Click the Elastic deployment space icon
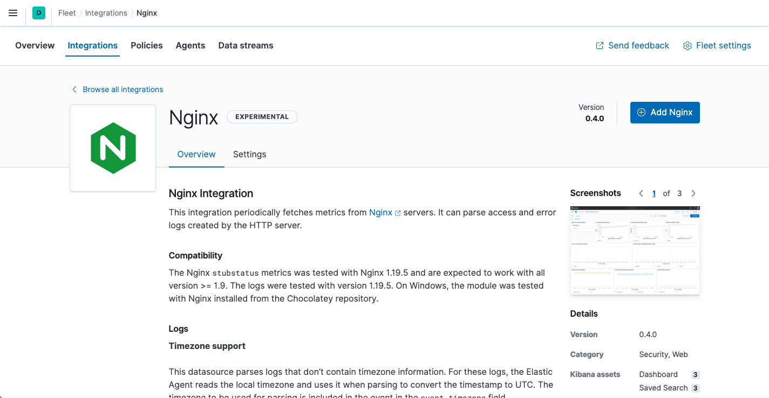Image resolution: width=769 pixels, height=398 pixels. click(x=38, y=12)
